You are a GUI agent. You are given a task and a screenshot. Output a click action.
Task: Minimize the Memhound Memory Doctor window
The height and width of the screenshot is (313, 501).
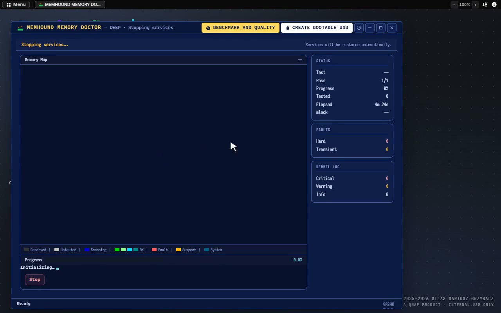pos(370,28)
